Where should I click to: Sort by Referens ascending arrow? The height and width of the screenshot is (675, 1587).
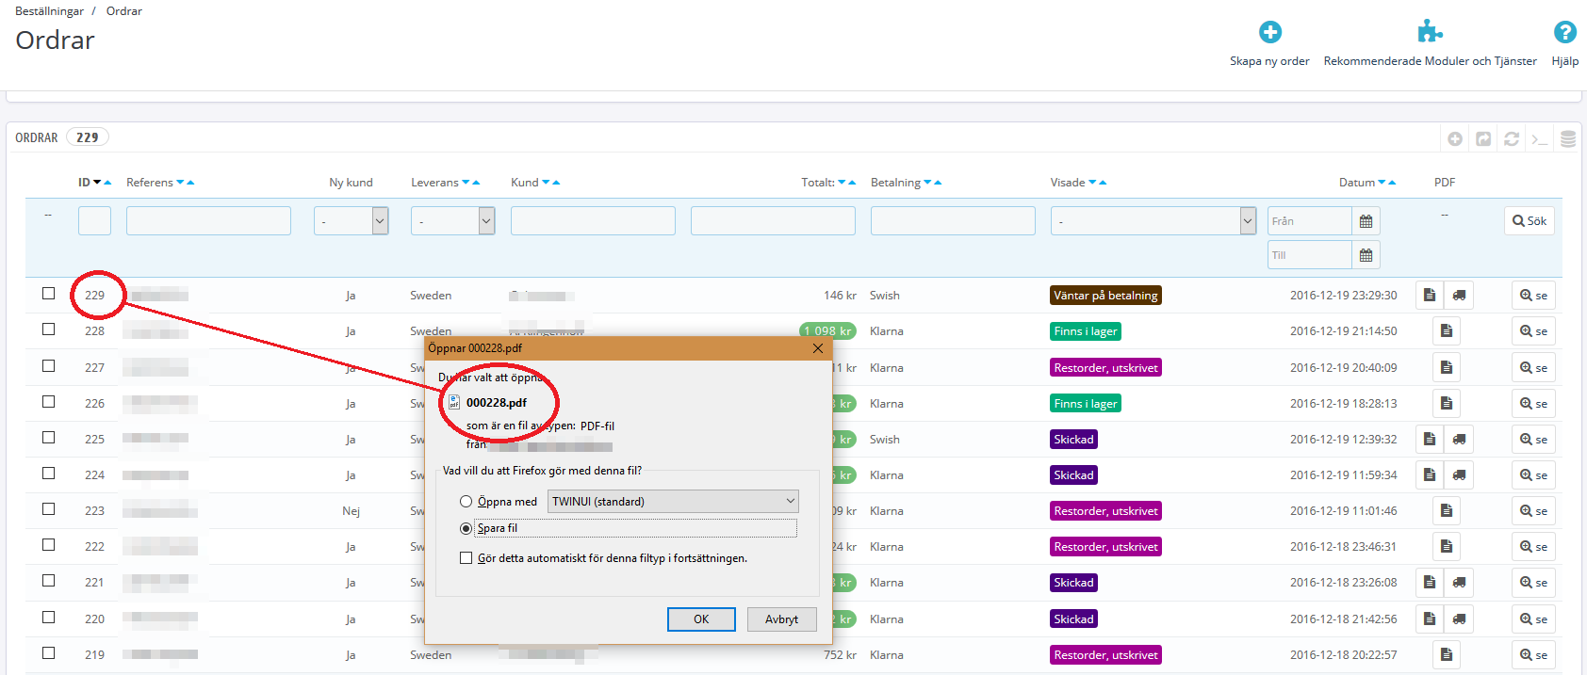point(190,183)
